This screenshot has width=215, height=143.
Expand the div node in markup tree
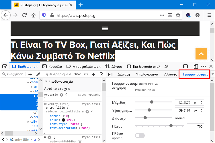click(28, 122)
